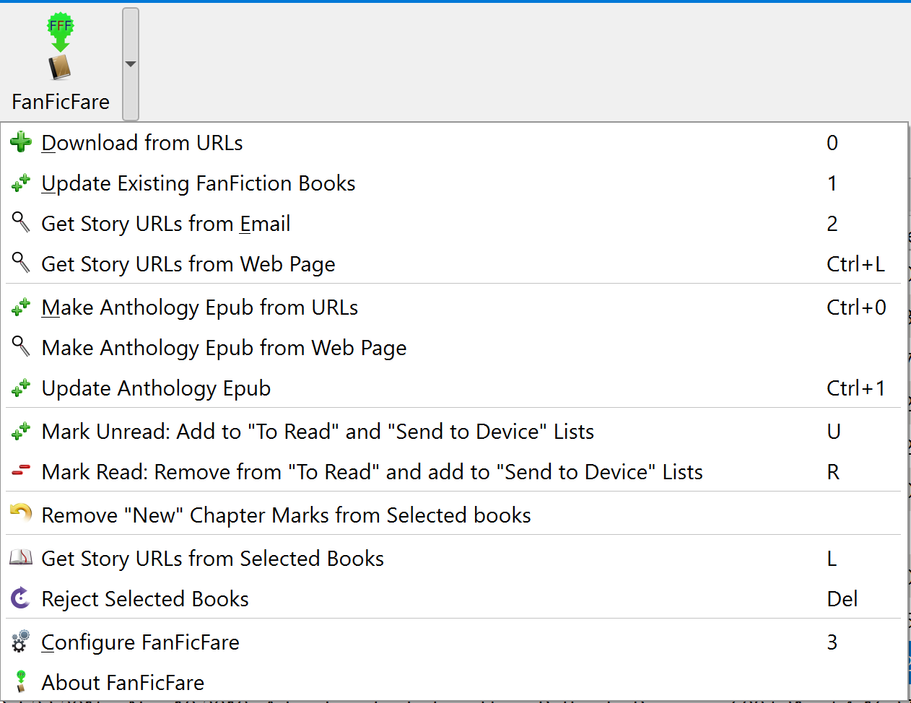Click magnifier icon beside Get Story URLs from Email
Screen dimensions: 911x703
pyautogui.click(x=21, y=222)
